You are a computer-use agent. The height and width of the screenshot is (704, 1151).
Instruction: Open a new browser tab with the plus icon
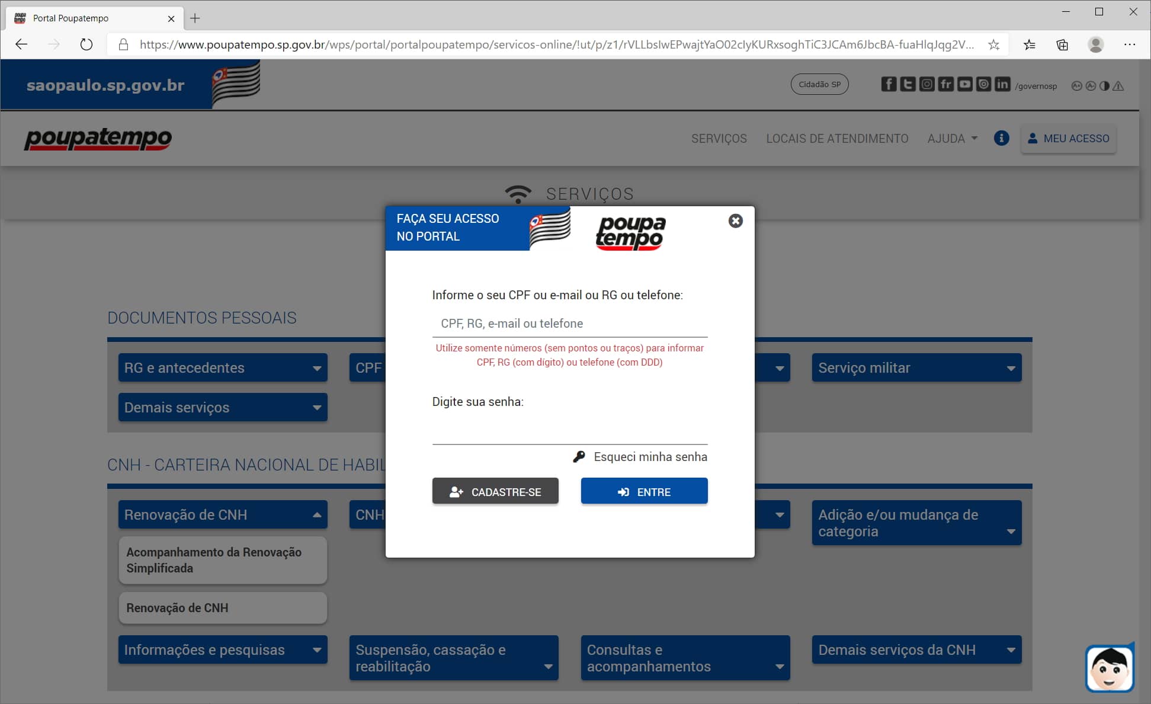tap(195, 18)
